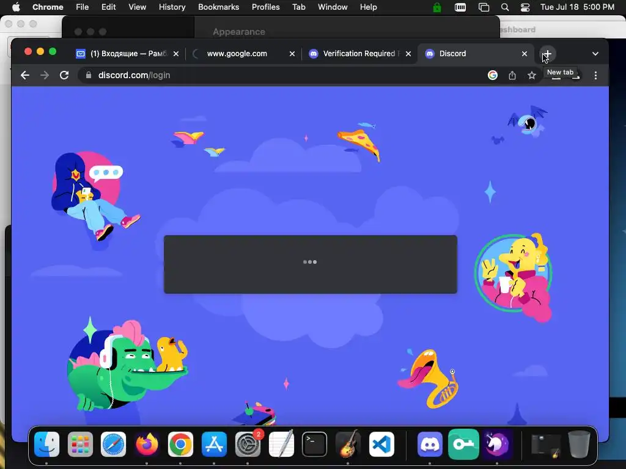Open the Help menu
Screen dimensions: 626x469
[x=368, y=7]
